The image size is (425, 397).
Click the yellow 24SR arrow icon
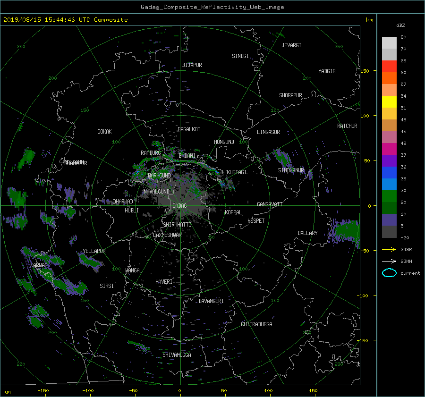point(389,249)
